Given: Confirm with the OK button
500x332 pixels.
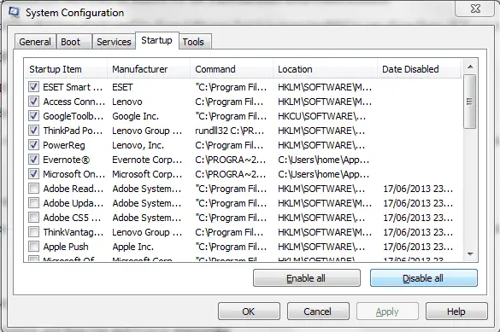Looking at the screenshot, I should [x=249, y=312].
